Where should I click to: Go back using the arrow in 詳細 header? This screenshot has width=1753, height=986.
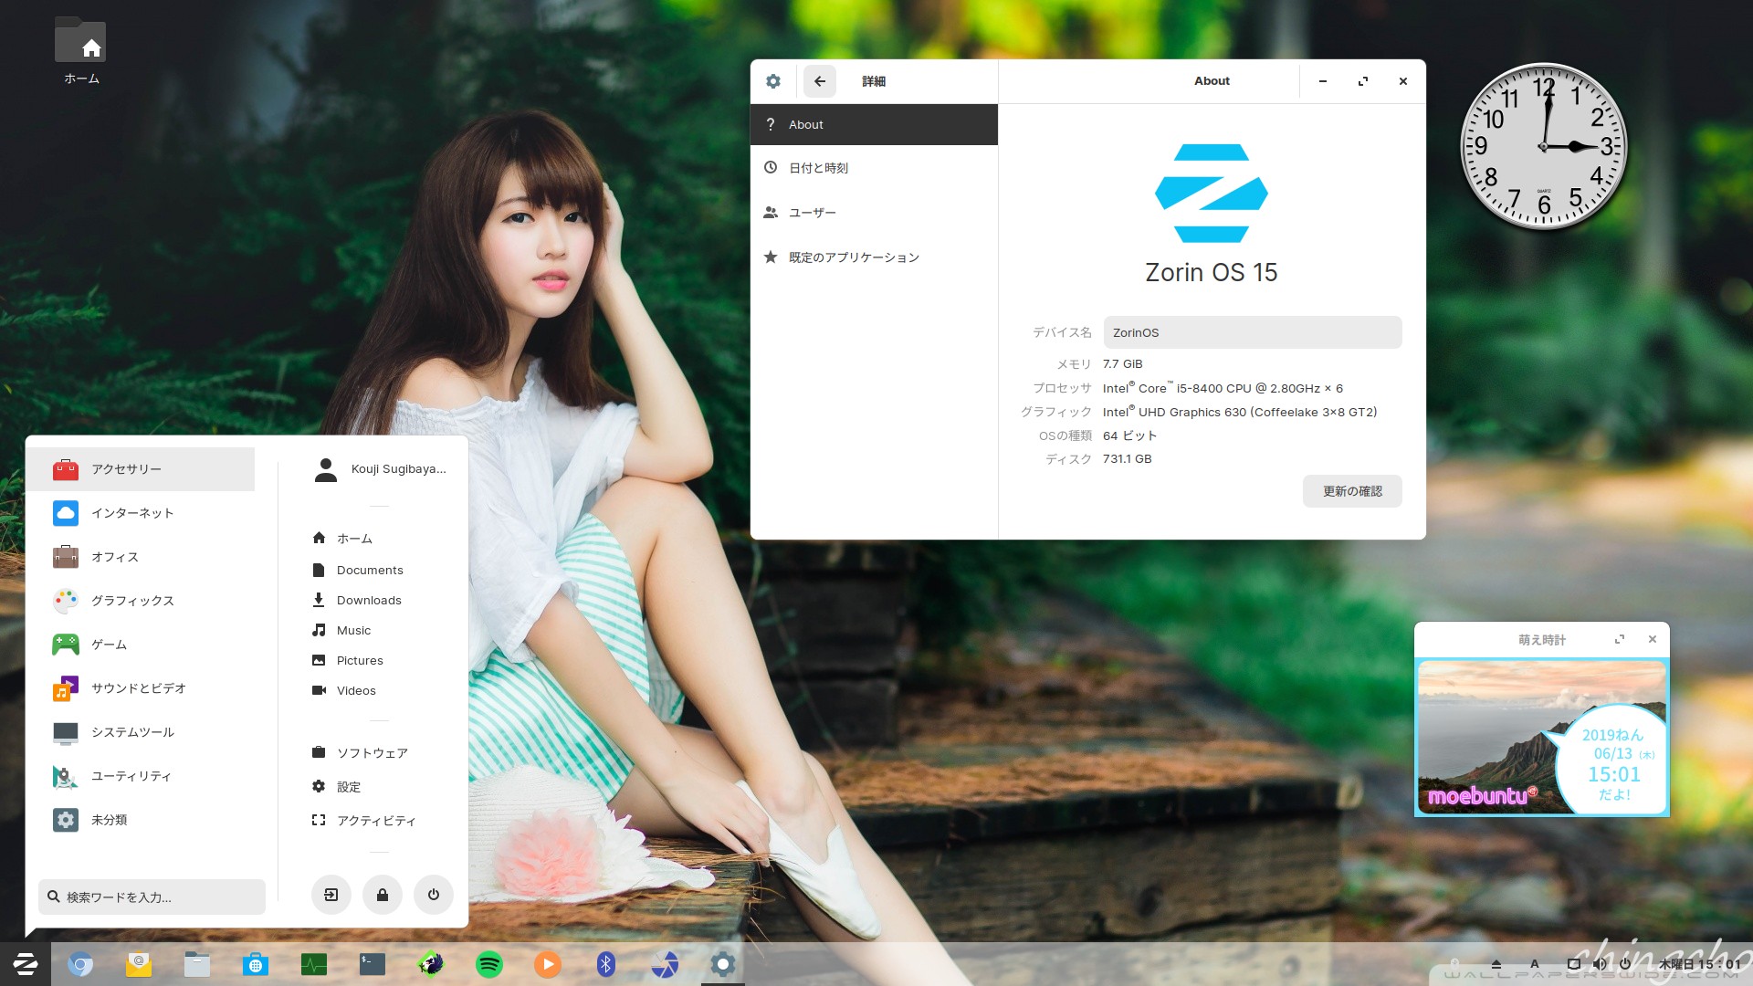point(820,81)
